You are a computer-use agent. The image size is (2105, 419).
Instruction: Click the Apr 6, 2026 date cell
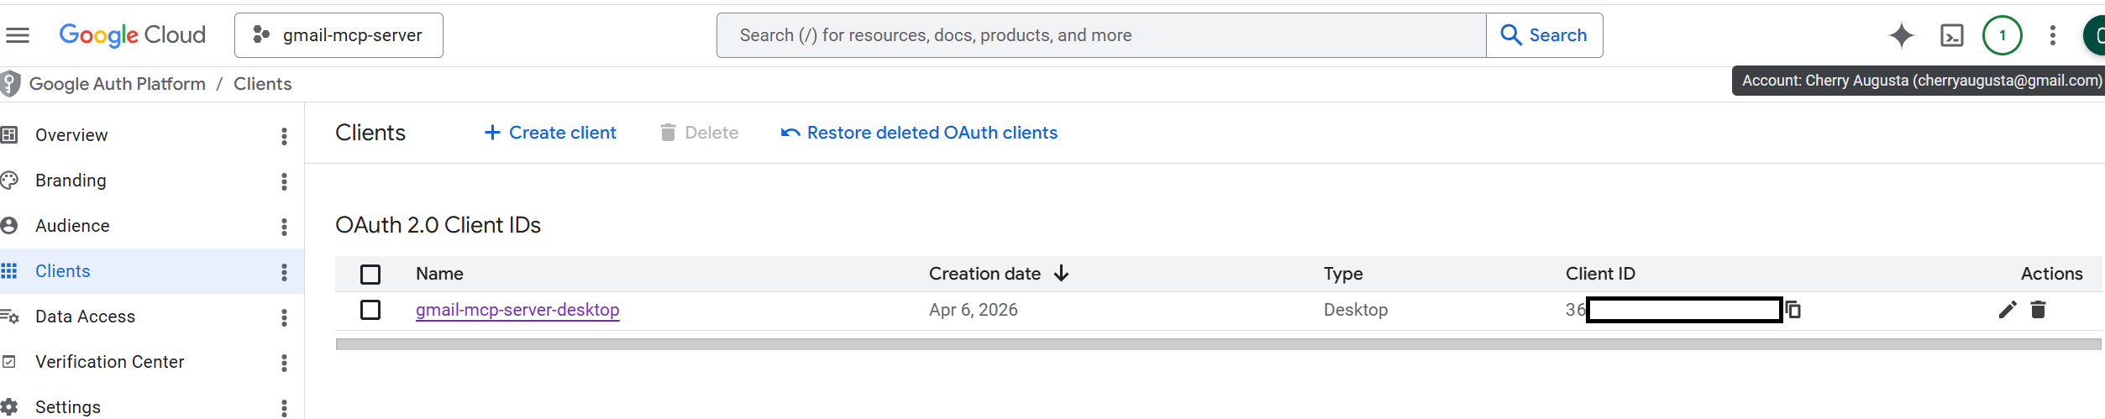coord(973,310)
